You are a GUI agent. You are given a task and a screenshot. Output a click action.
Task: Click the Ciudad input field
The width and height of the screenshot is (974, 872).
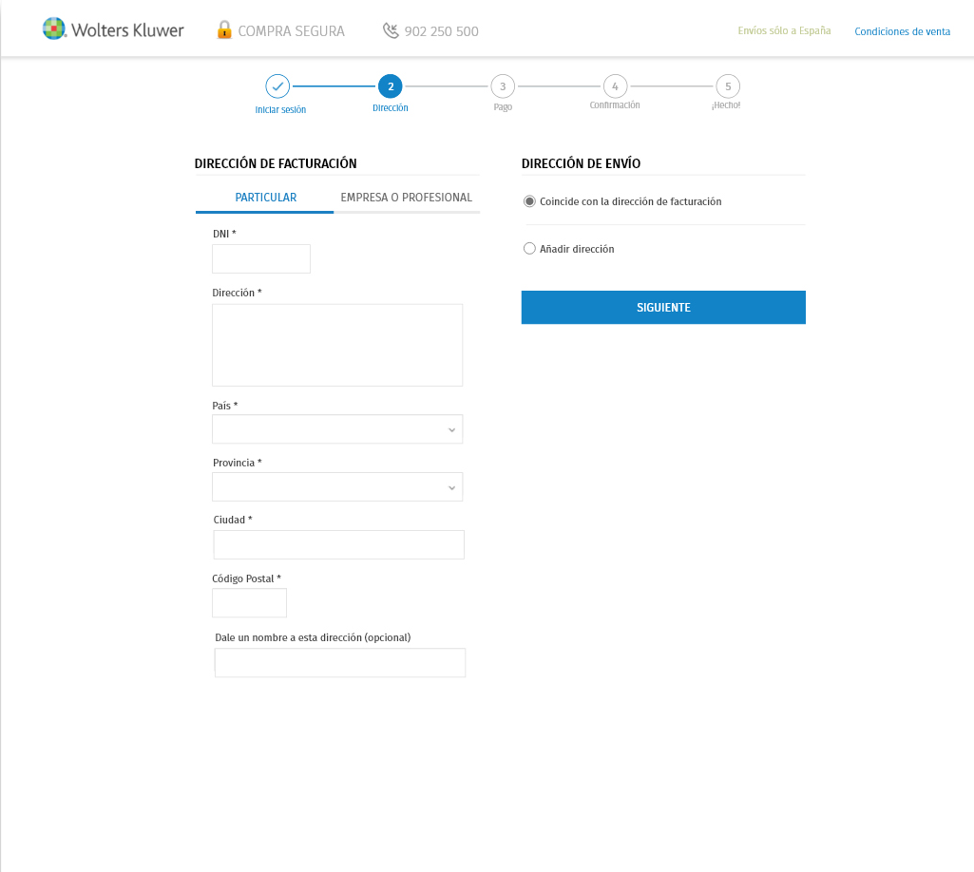tap(338, 544)
